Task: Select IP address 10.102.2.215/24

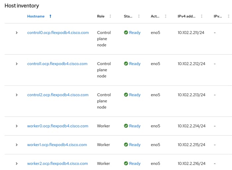Action: (x=192, y=145)
